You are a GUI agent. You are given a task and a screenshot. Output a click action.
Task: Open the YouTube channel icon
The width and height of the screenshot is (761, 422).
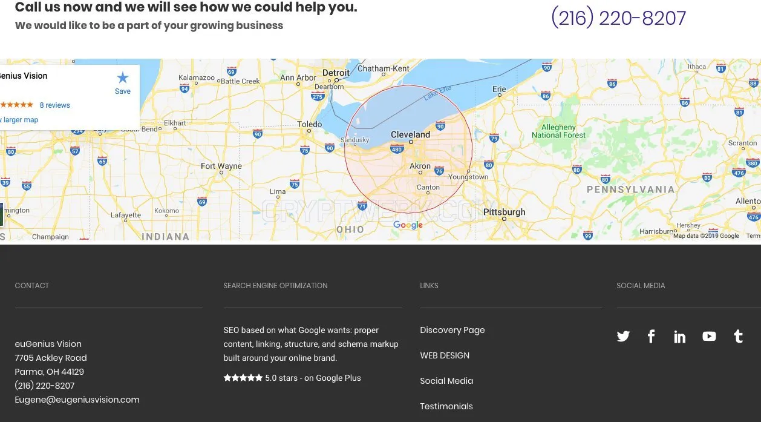coord(709,337)
